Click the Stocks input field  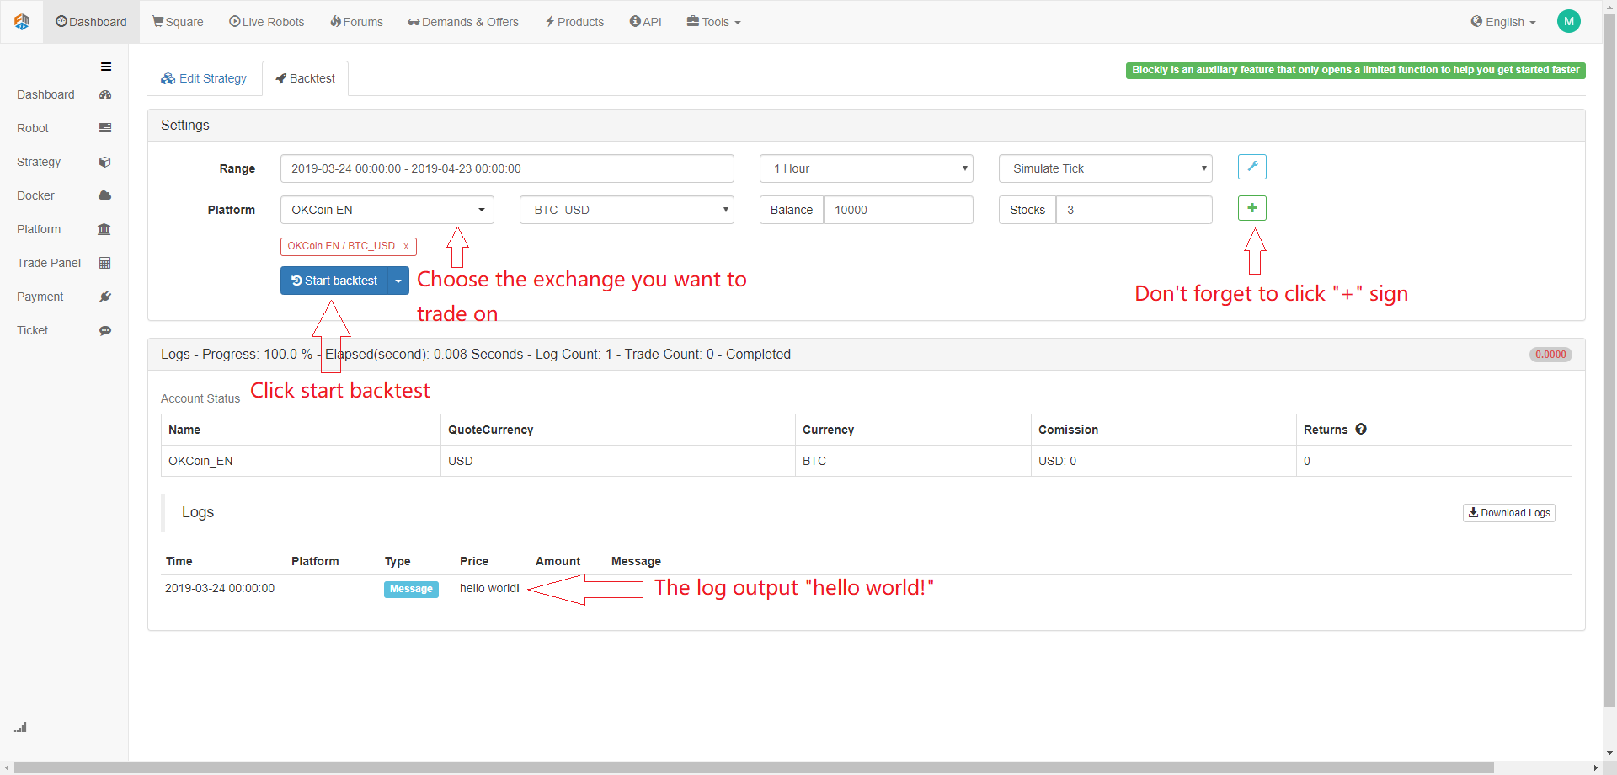1134,210
